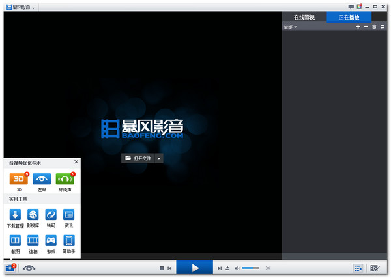391x278 pixels.
Task: Select the 正在播放 tab
Action: [x=349, y=17]
